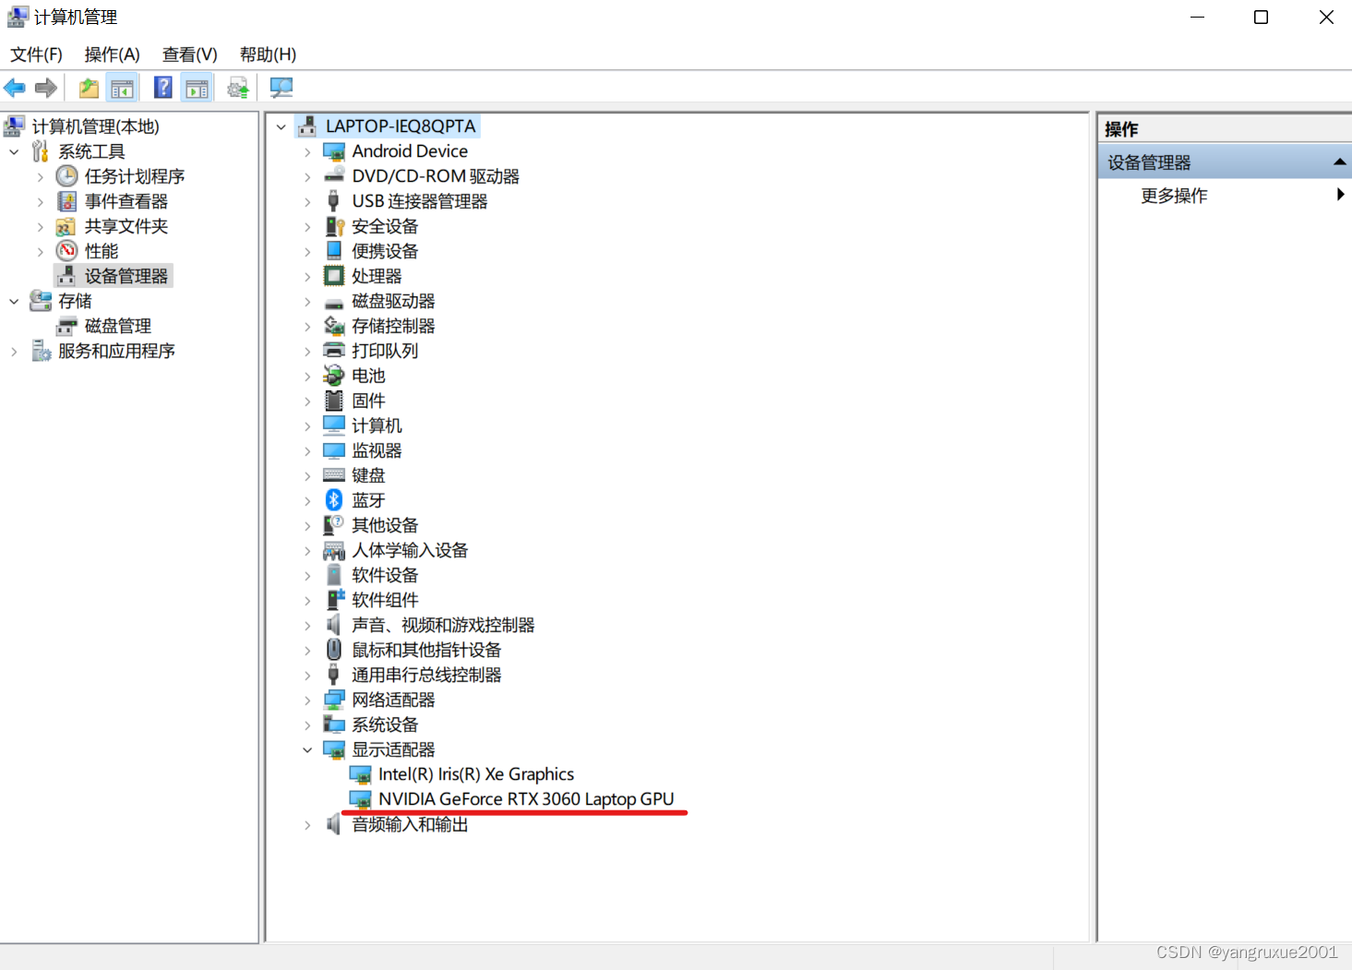Click the 声音、视频和游戏控制器 speaker icon
The width and height of the screenshot is (1352, 970).
point(334,625)
